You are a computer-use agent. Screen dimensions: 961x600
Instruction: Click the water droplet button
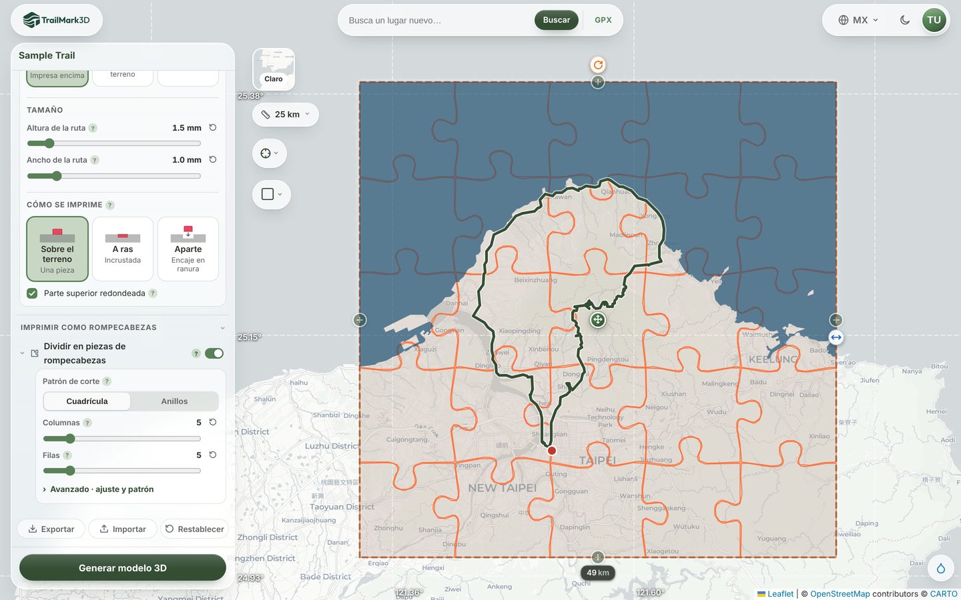pos(941,568)
